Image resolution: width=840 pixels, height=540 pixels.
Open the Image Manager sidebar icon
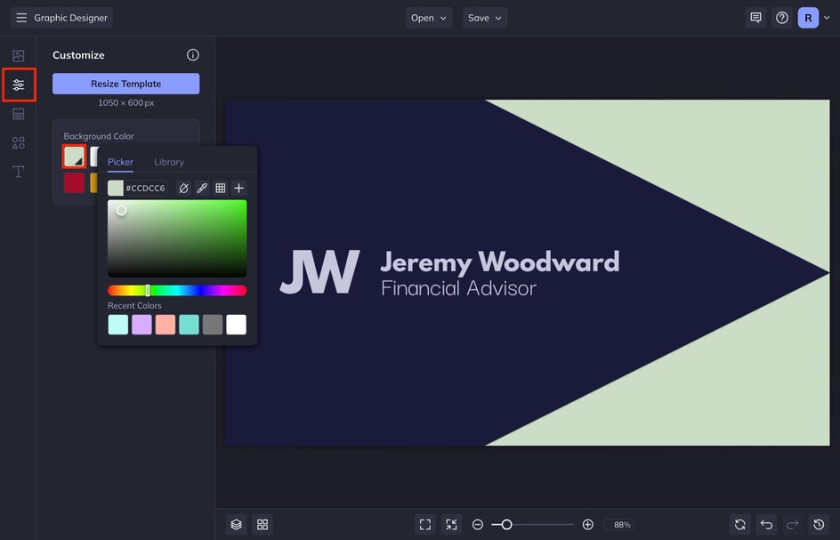[x=18, y=56]
